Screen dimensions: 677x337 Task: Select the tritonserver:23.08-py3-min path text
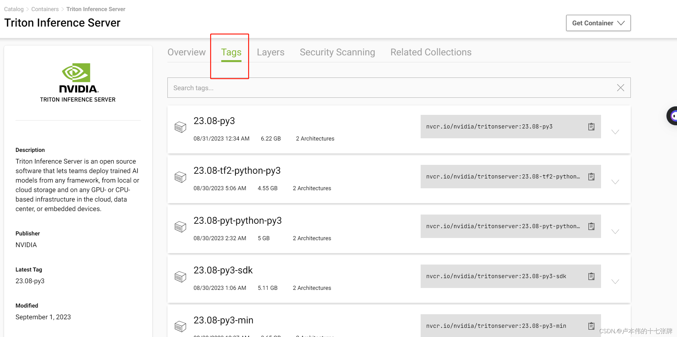coord(496,326)
